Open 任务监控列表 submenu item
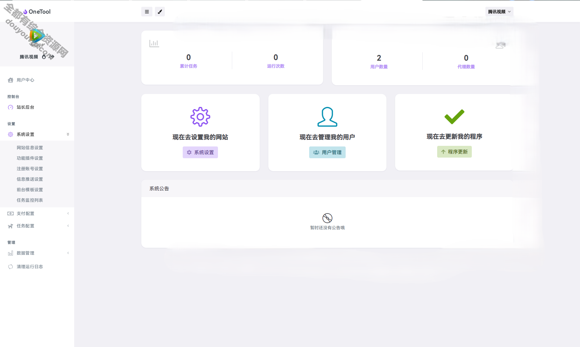Image resolution: width=580 pixels, height=347 pixels. (30, 200)
